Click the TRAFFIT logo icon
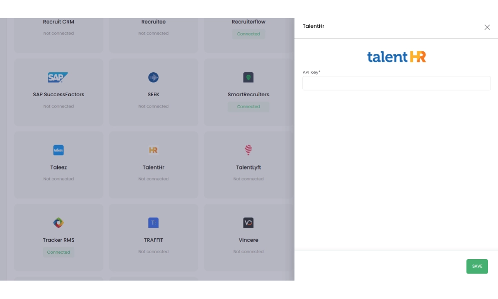The image size is (498, 299). [x=153, y=223]
